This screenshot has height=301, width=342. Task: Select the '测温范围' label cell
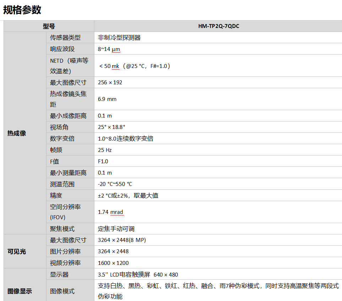coord(70,184)
